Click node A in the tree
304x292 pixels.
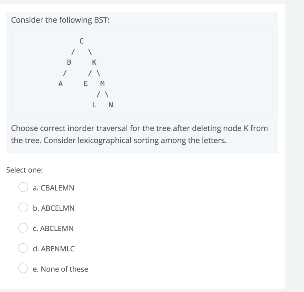coord(61,84)
